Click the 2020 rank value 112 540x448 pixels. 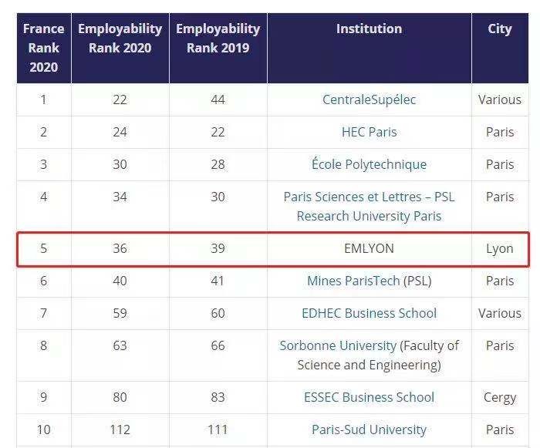[x=120, y=429]
